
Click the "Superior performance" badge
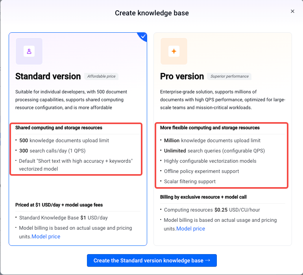(229, 76)
